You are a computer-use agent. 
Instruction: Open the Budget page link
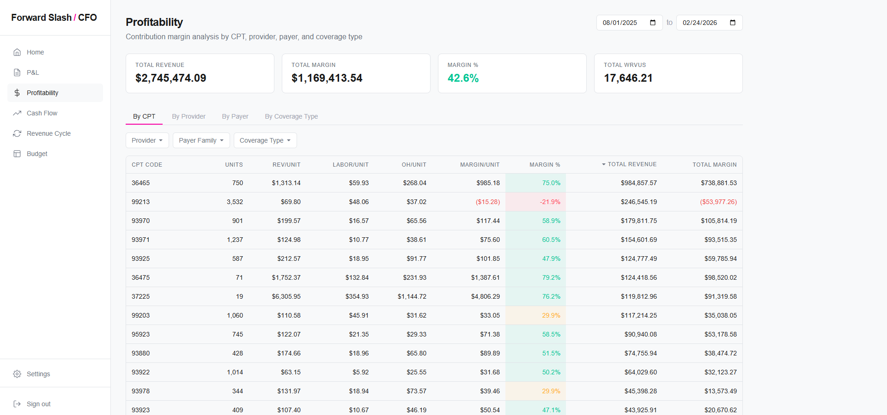(55, 154)
